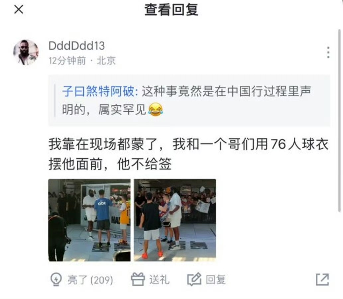343x299 pixels.
Task: Tap the lightbulb like icon
Action: 56,279
